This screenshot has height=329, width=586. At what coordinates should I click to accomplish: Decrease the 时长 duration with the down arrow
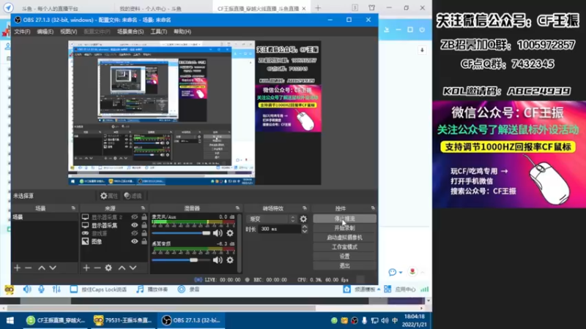coord(305,232)
